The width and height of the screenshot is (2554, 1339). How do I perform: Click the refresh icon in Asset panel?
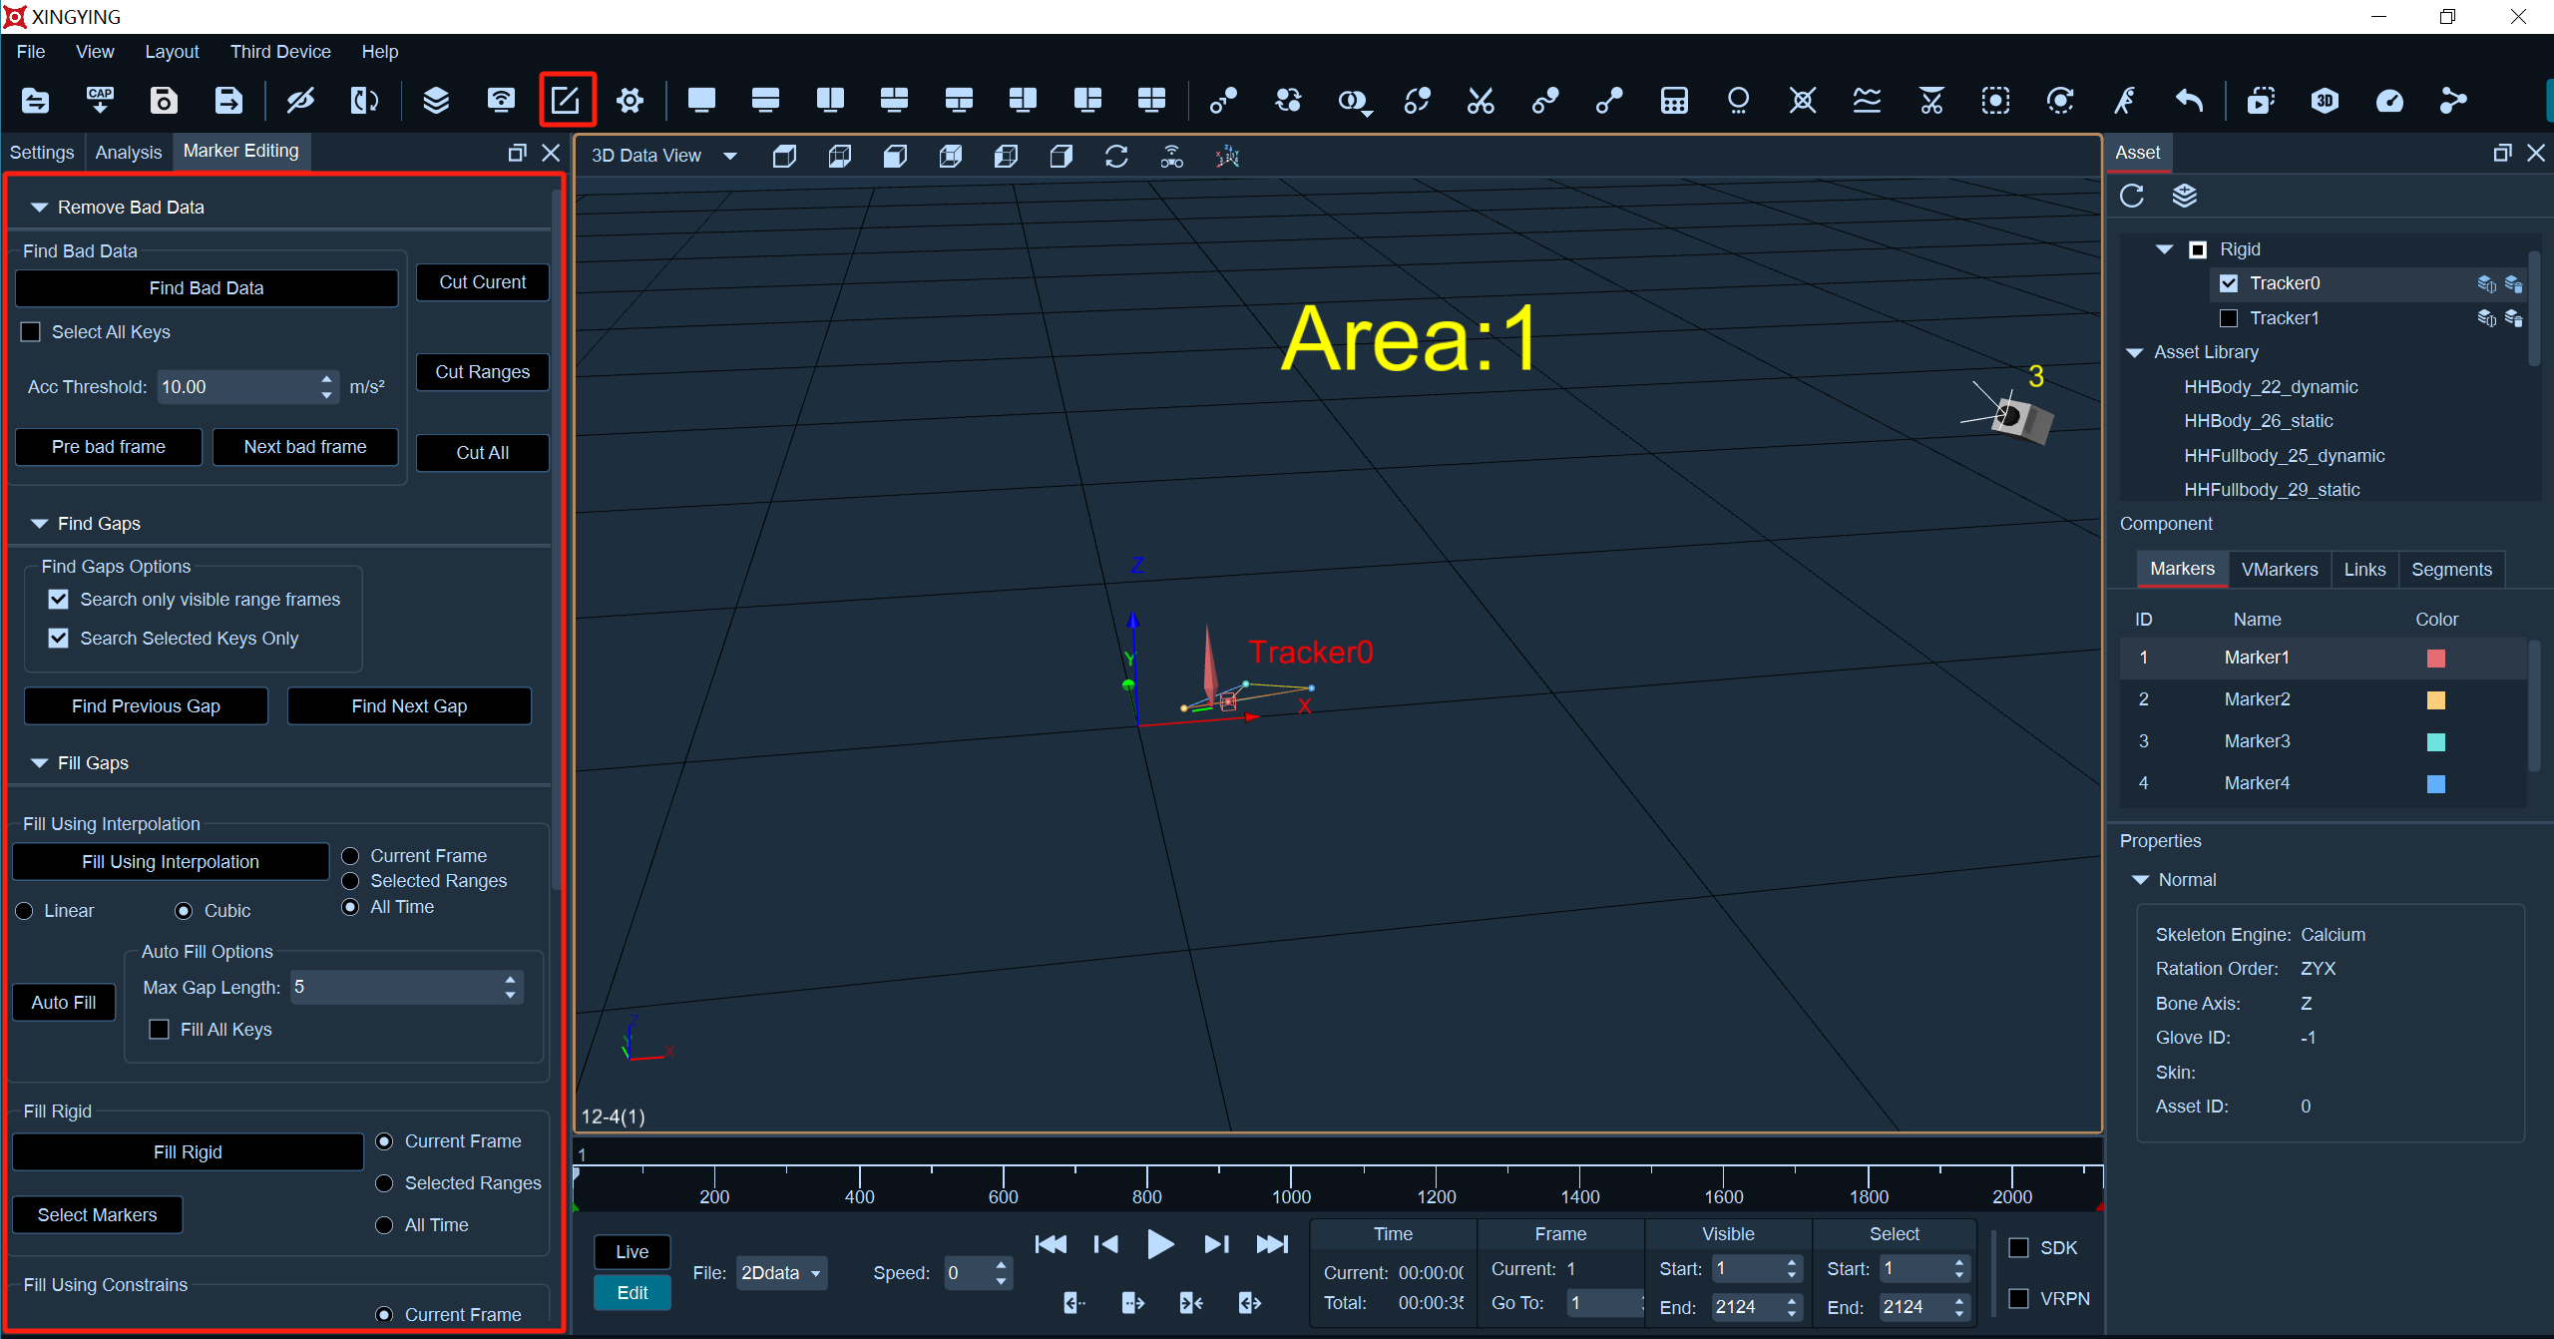(2132, 196)
